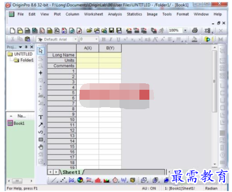Click the Save Project disk icon
232x192 pixels.
point(112,30)
